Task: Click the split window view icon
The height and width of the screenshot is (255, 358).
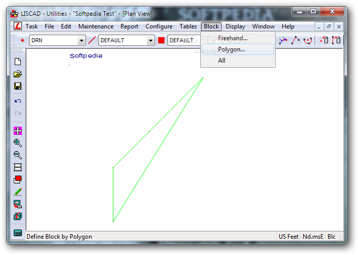Action: pos(18,167)
